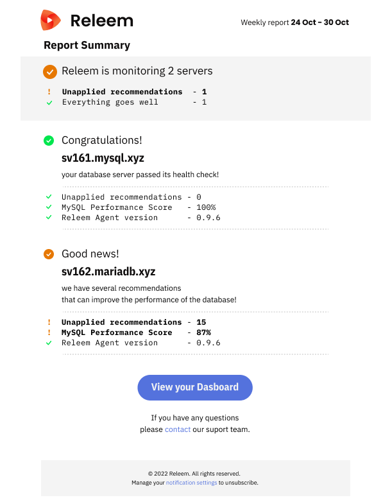Follow the contact support link
This screenshot has height=500, width=390.
178,429
